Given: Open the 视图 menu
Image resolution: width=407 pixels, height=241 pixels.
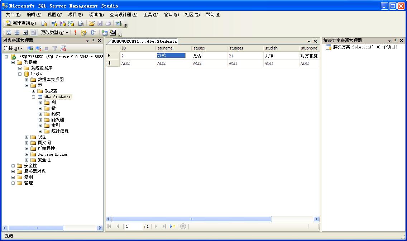Looking at the screenshot, I should point(54,15).
